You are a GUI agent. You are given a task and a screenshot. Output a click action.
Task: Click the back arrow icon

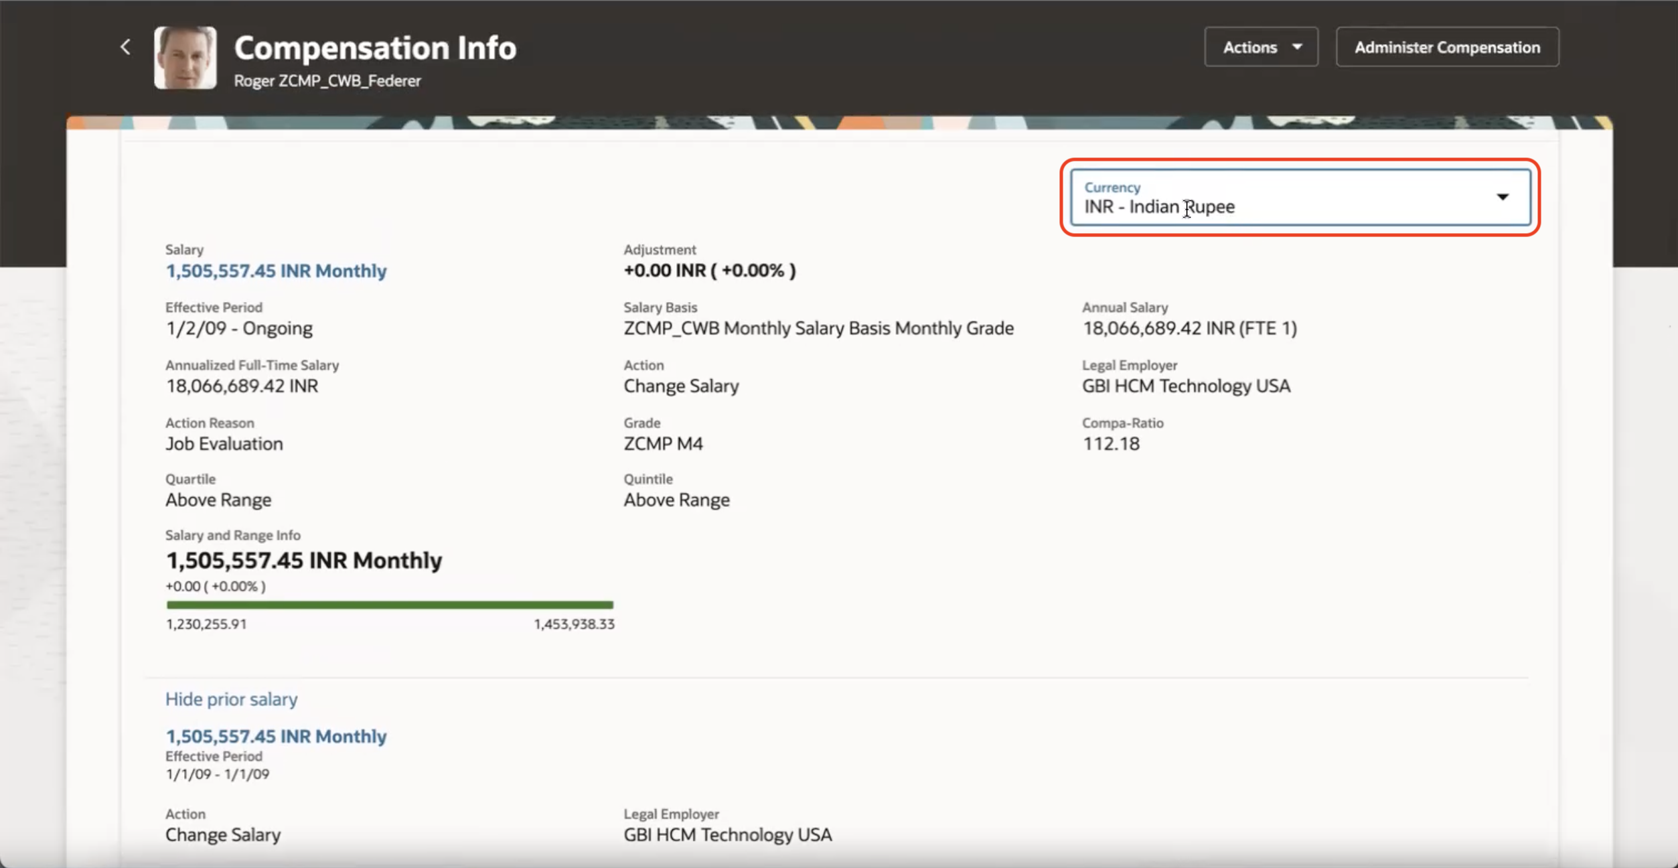point(125,47)
